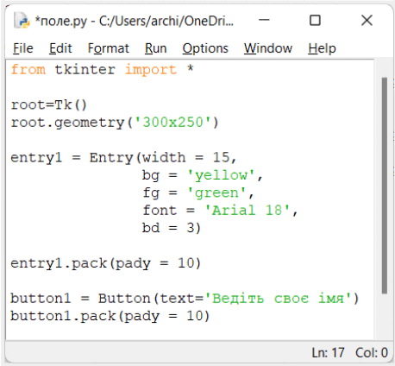Close the поле.py editor window
Screen dimensions: 395x366
pos(367,21)
